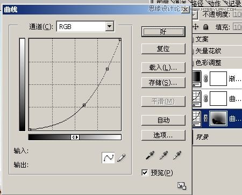This screenshot has width=242, height=195.
Task: Select dark mask thumbnail of selected 曲… layer
Action: pyautogui.click(x=218, y=118)
